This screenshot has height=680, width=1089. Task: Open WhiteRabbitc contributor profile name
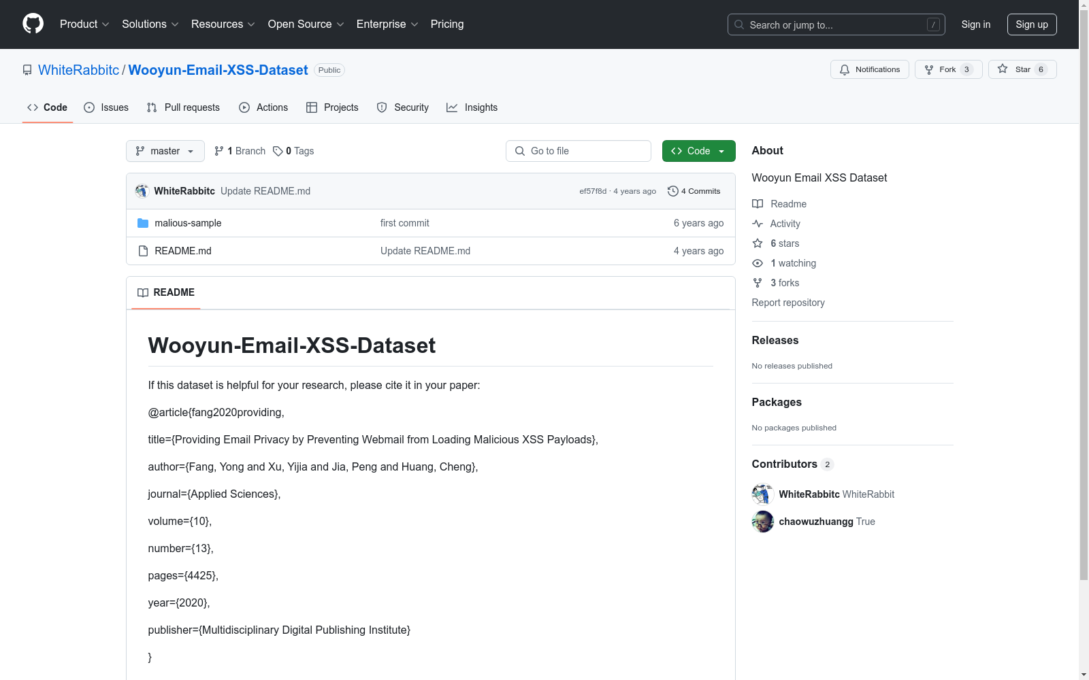tap(809, 494)
